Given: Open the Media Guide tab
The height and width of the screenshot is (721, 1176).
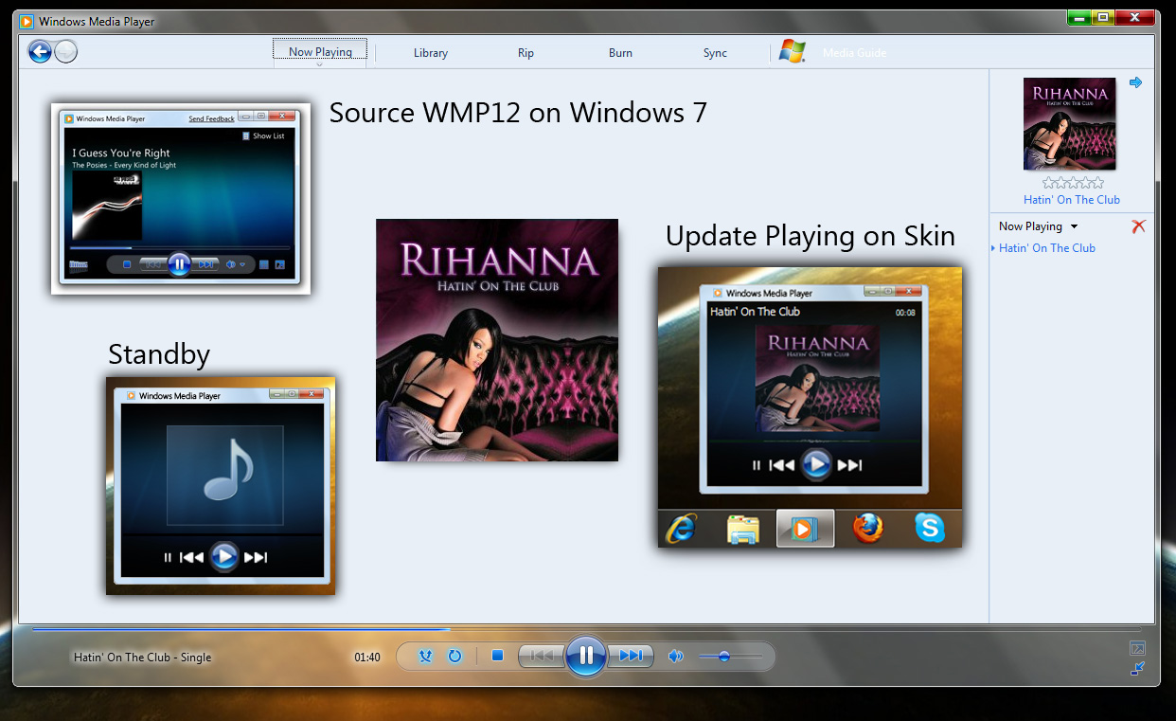Looking at the screenshot, I should (x=855, y=53).
